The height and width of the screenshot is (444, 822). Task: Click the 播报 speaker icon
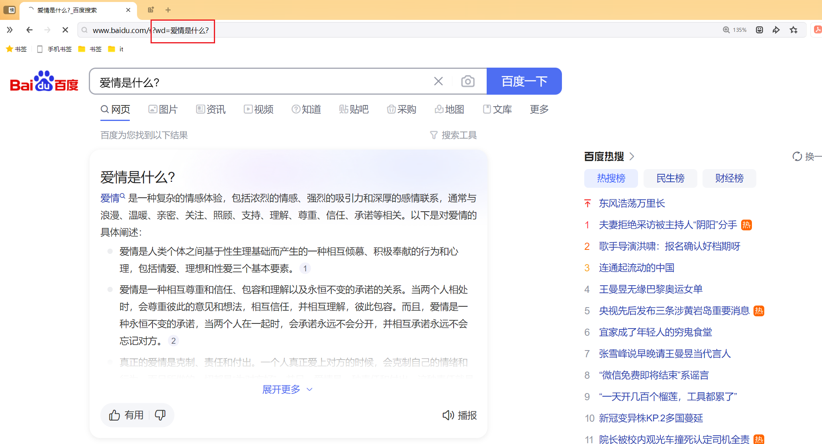click(448, 415)
